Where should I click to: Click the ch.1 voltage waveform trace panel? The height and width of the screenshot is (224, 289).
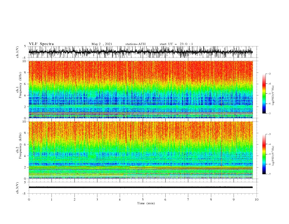pos(140,52)
